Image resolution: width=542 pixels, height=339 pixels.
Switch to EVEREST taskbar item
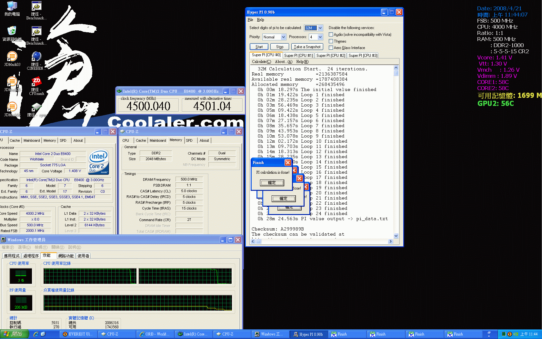point(78,334)
